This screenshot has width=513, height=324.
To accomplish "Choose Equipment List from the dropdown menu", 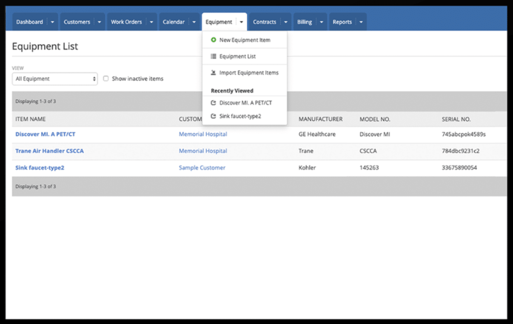I will coord(238,56).
